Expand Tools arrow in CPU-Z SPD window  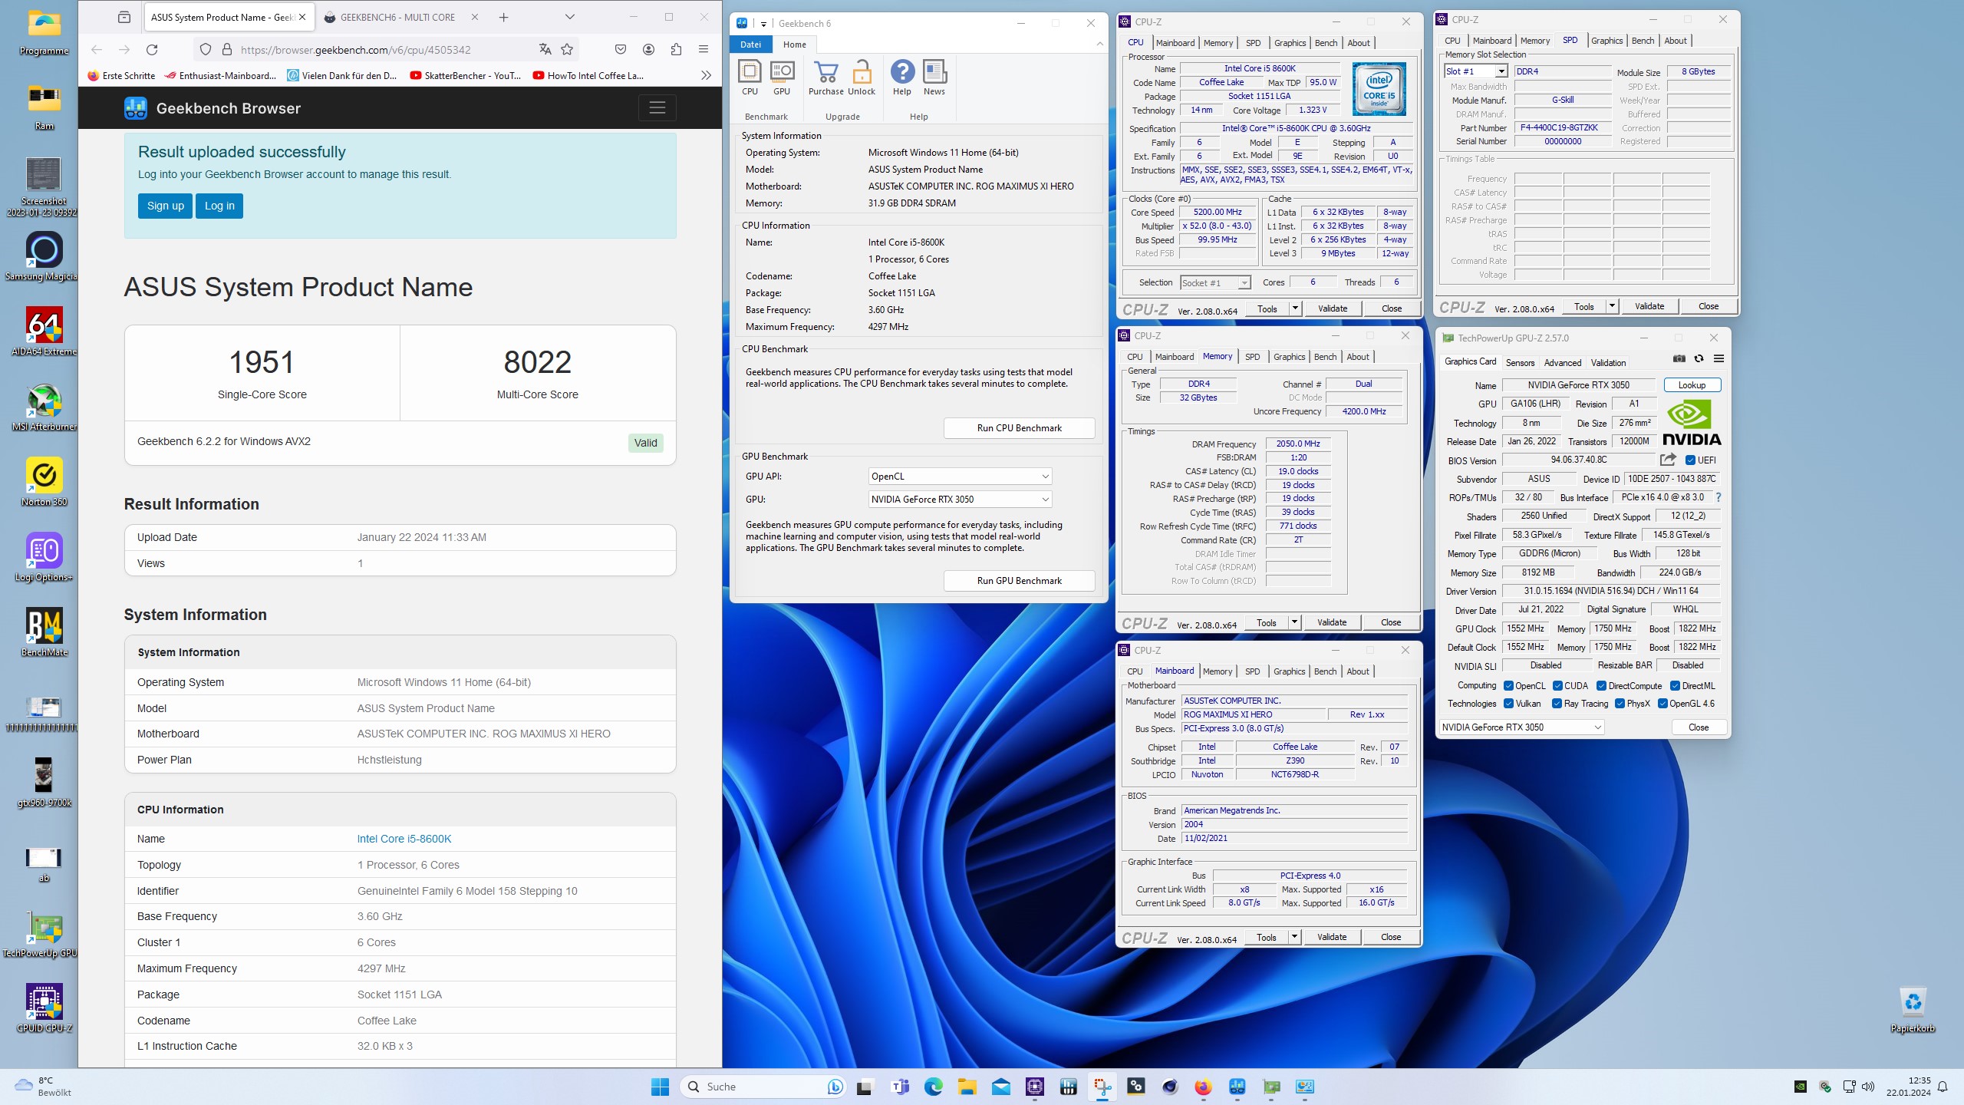(x=1612, y=306)
